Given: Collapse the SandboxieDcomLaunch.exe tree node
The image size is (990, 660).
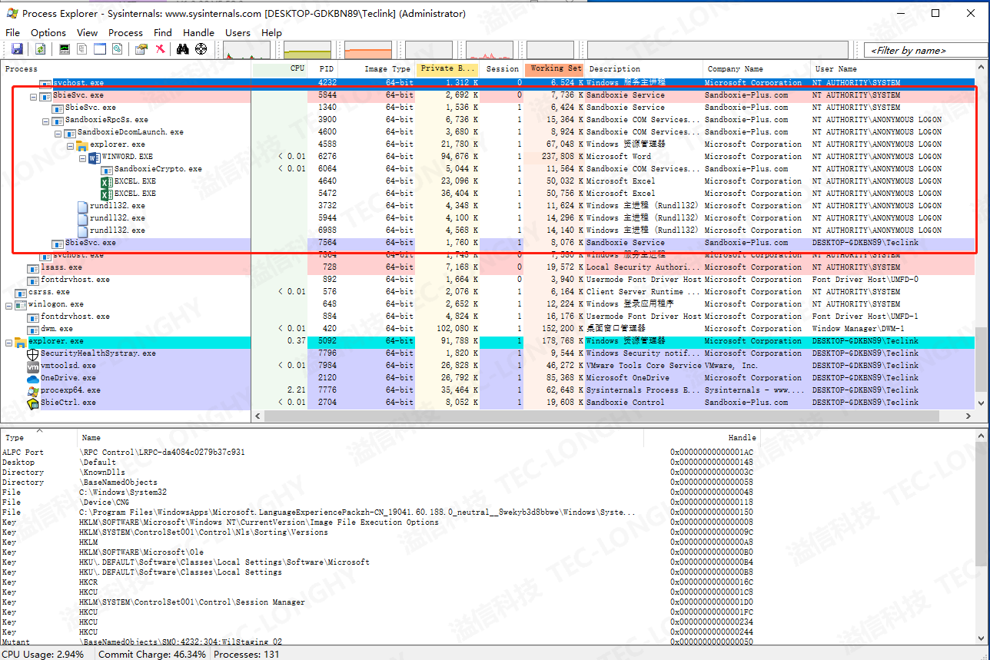Looking at the screenshot, I should tap(58, 133).
